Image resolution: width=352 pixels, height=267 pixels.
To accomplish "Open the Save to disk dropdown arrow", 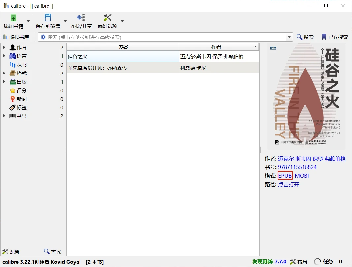I will point(65,21).
